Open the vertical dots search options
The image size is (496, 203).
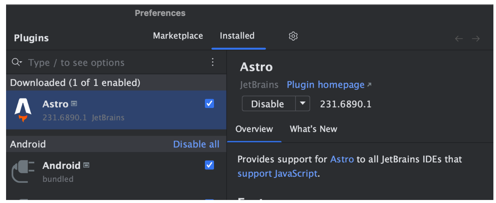213,62
